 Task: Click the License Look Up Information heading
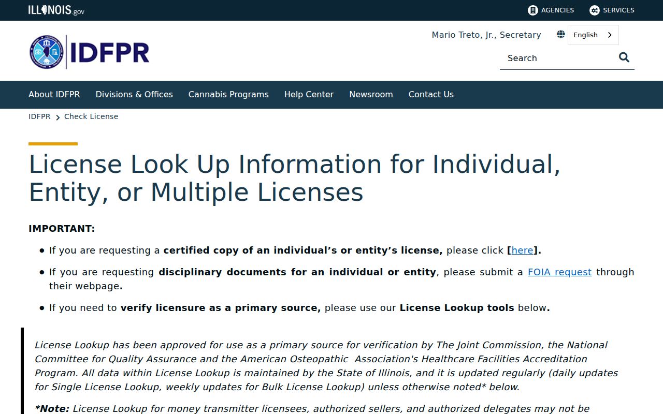295,178
